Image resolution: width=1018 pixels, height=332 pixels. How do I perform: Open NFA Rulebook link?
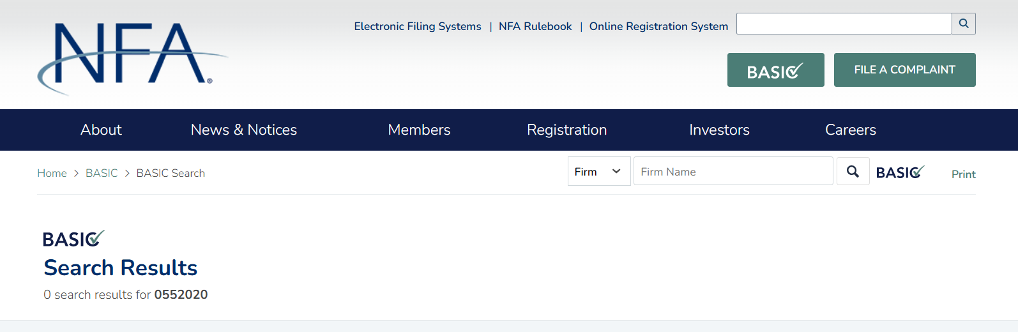click(535, 26)
